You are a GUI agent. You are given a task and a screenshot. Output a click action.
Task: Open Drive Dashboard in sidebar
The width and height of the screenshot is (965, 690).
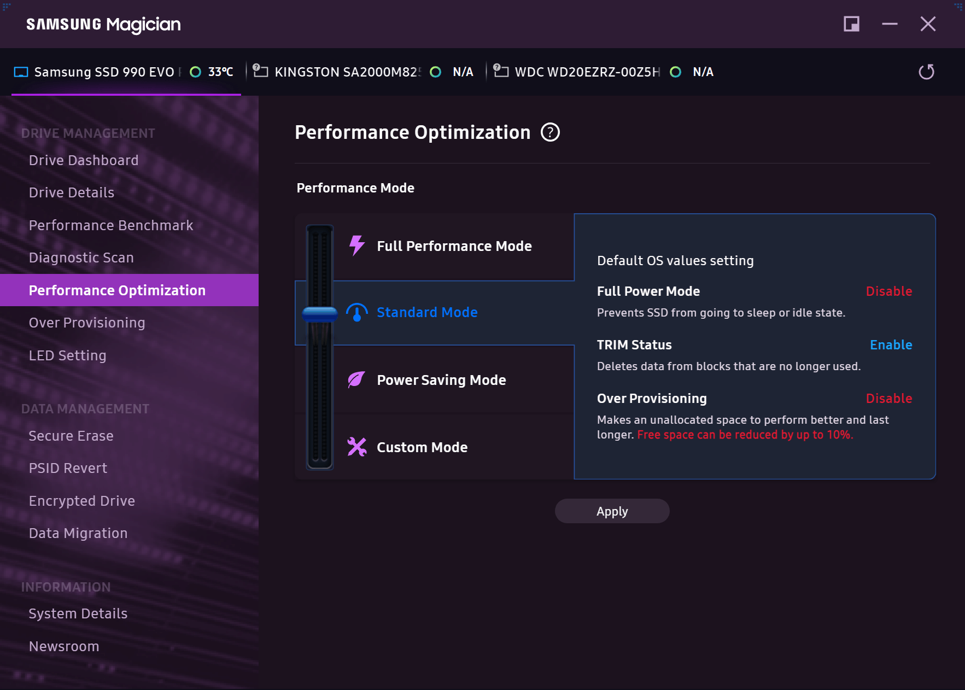pos(84,160)
